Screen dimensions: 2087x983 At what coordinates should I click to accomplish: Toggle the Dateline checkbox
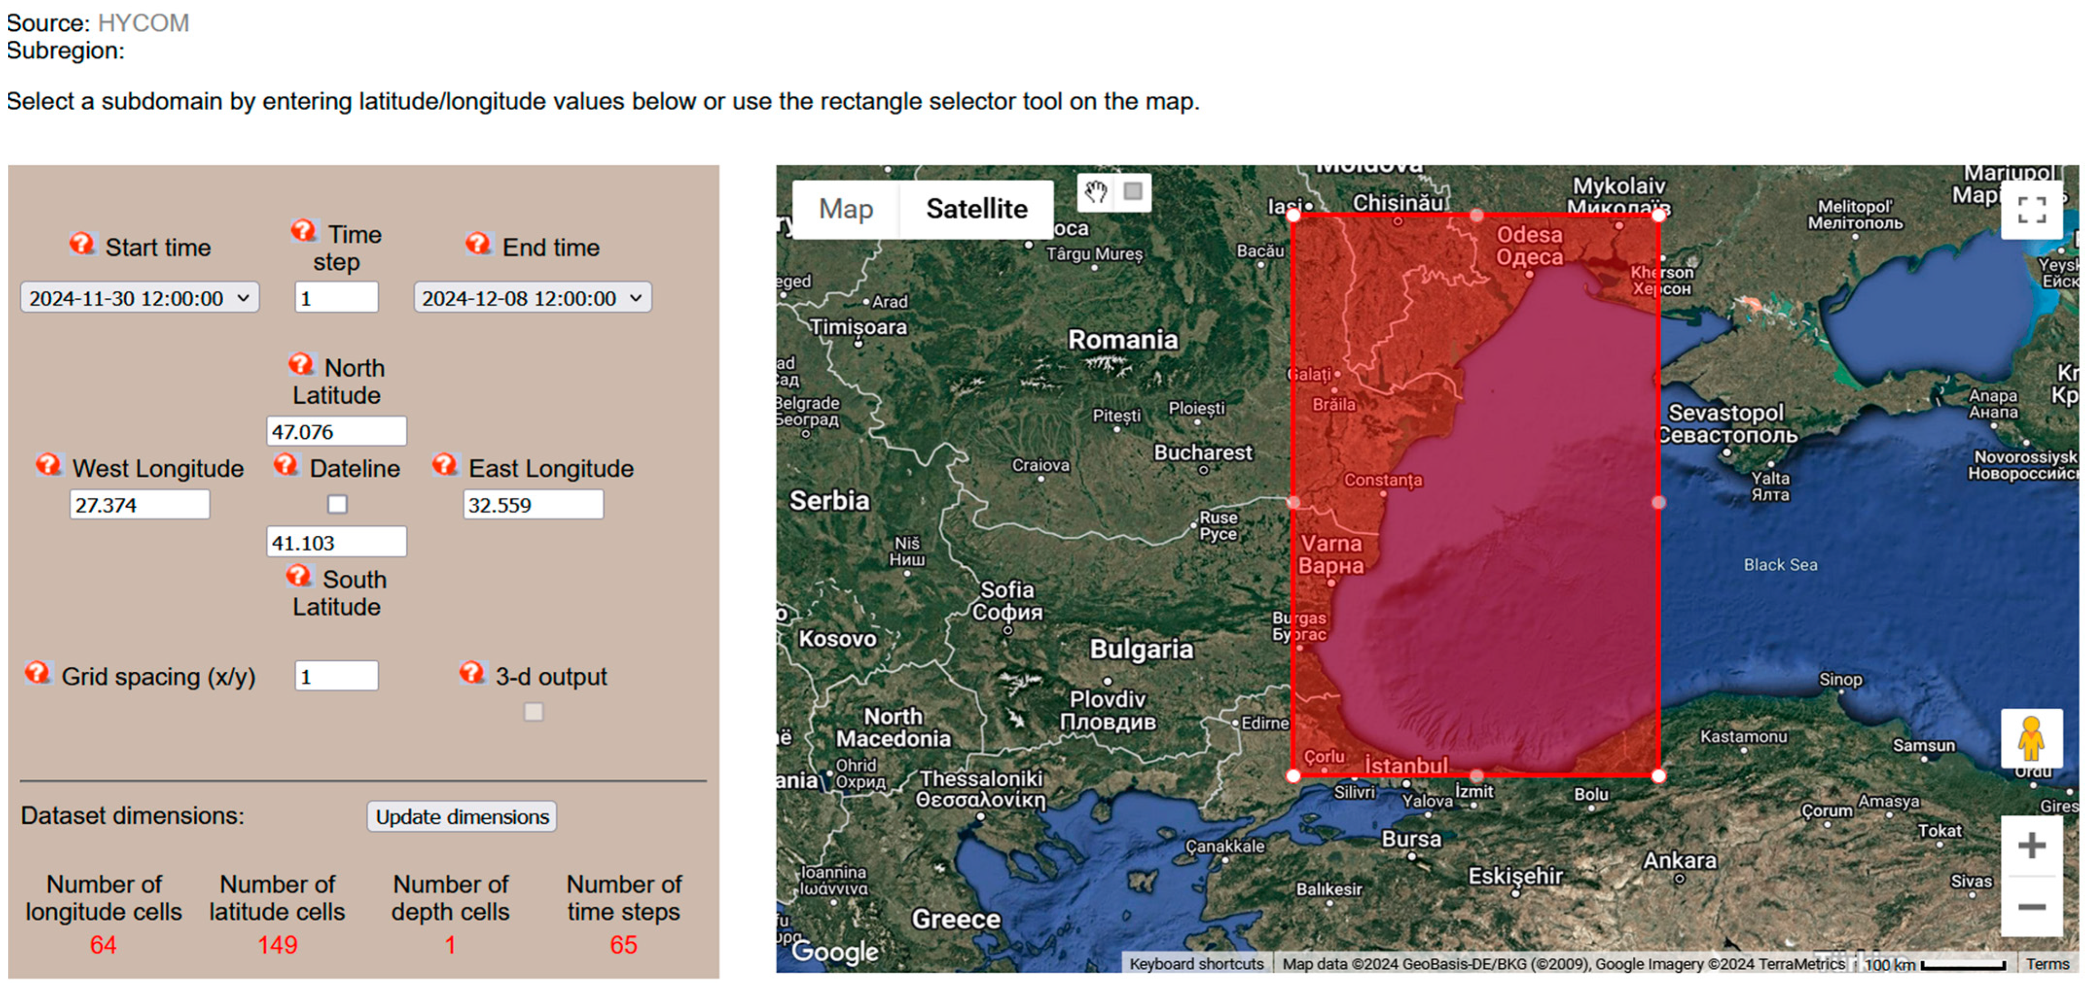[x=337, y=505]
